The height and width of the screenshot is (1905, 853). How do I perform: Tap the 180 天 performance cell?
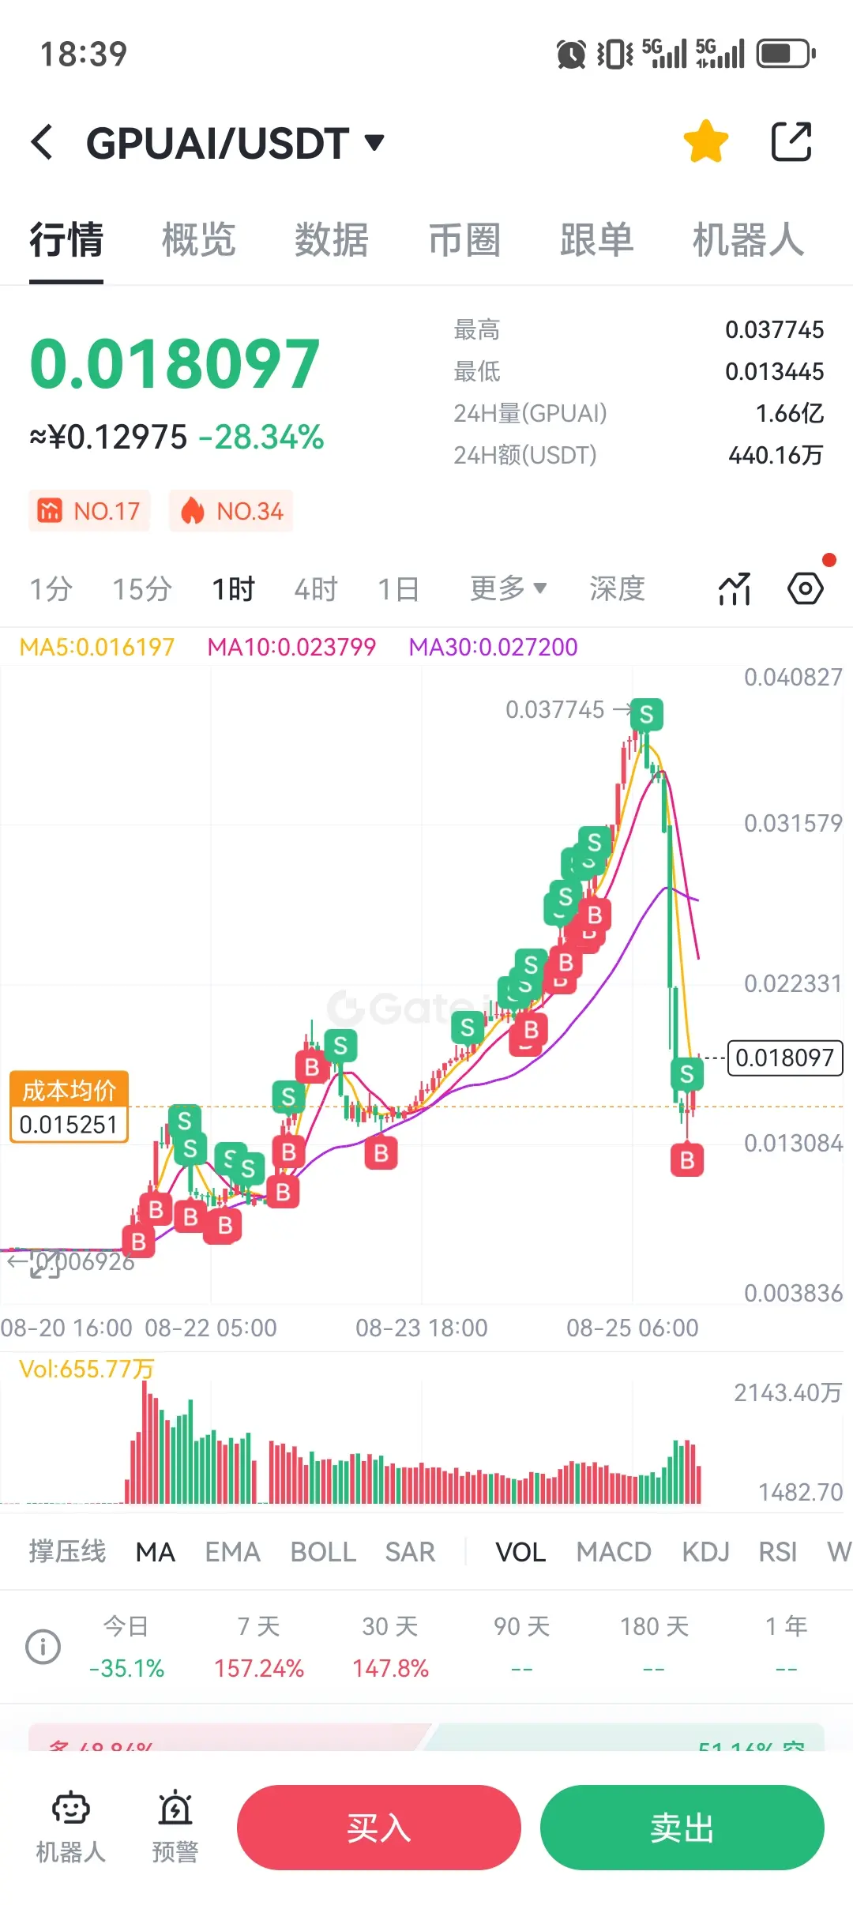654,1648
